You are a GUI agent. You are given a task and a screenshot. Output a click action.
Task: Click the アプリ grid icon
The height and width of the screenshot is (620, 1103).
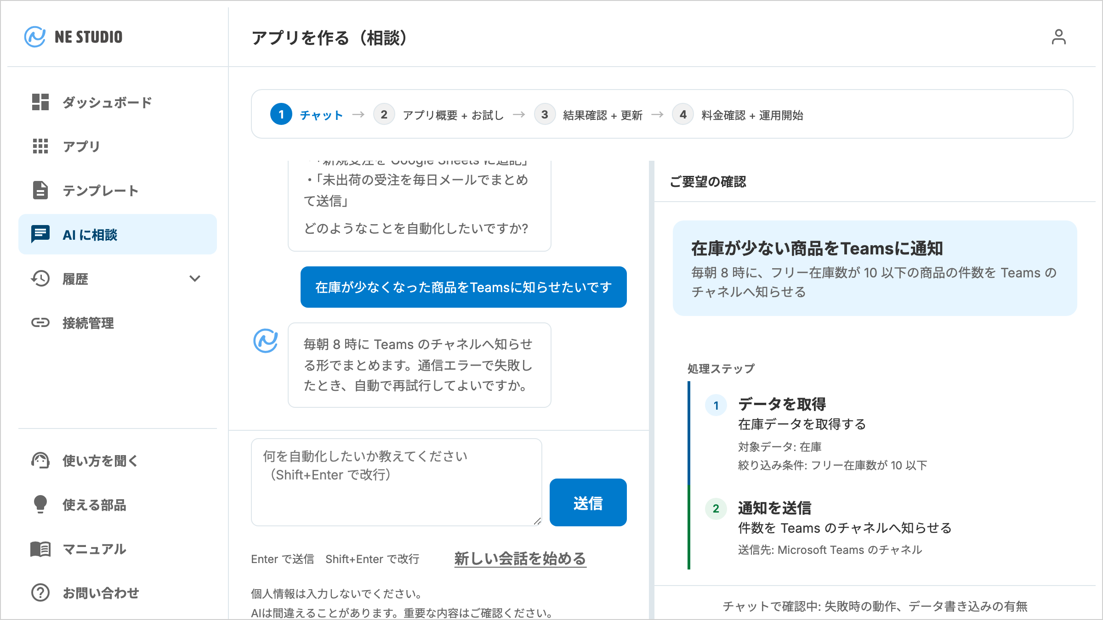click(40, 146)
